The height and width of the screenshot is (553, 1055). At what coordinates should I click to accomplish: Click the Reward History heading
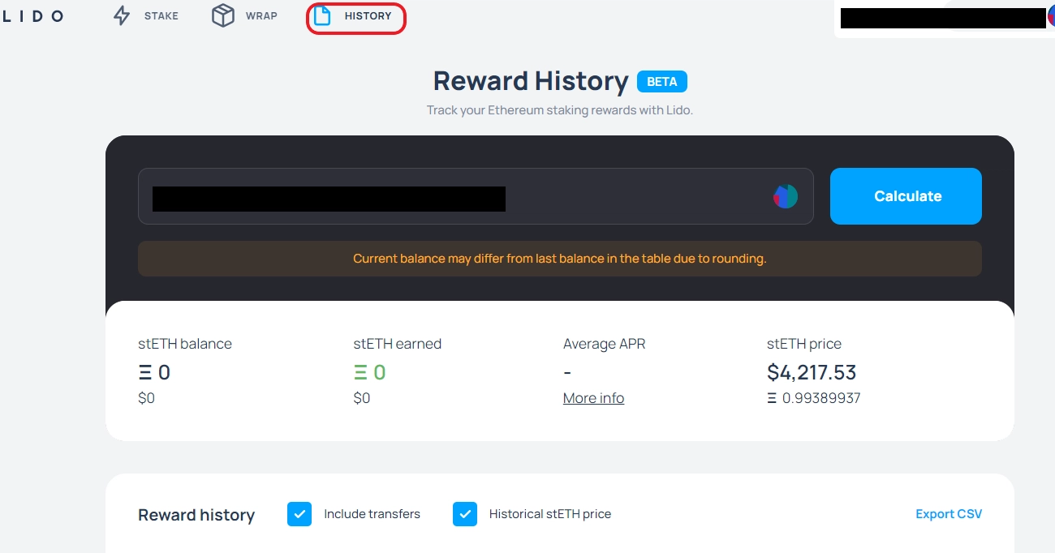531,81
